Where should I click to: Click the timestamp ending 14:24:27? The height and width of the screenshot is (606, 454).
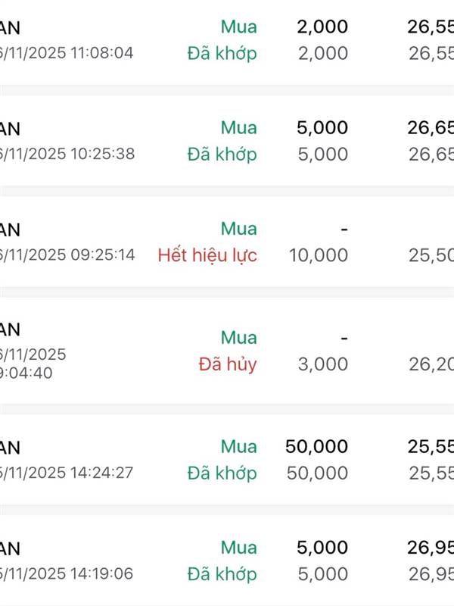click(67, 473)
